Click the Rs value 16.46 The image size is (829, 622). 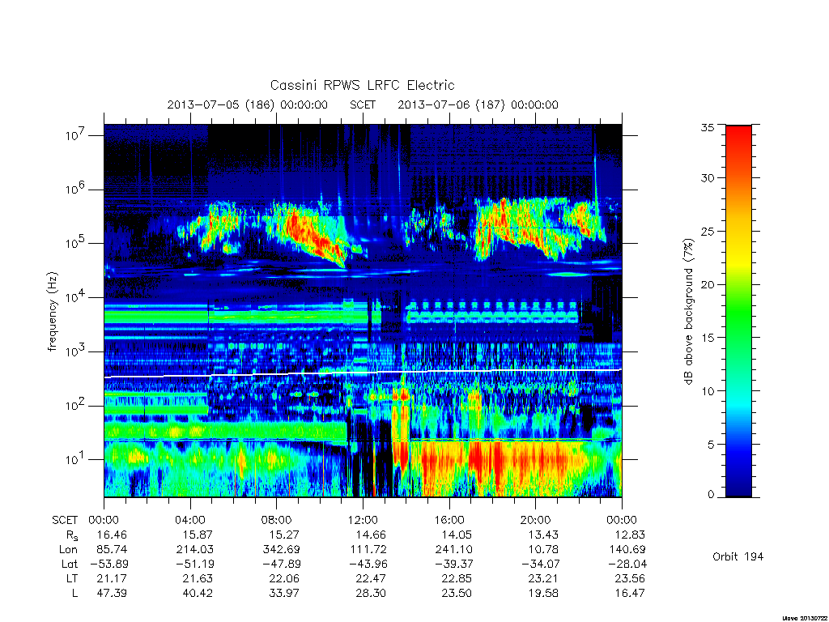tap(112, 535)
